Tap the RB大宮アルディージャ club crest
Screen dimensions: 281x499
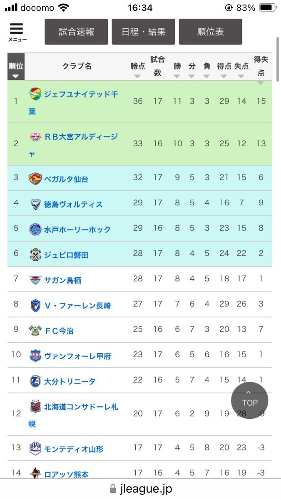click(35, 137)
